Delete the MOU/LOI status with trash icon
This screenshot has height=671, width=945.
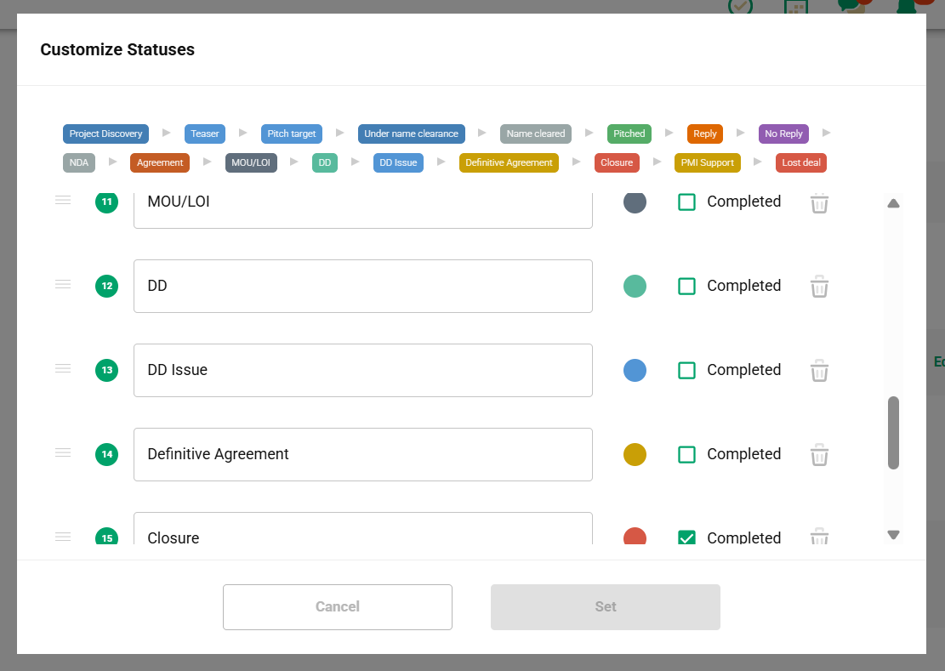tap(819, 203)
